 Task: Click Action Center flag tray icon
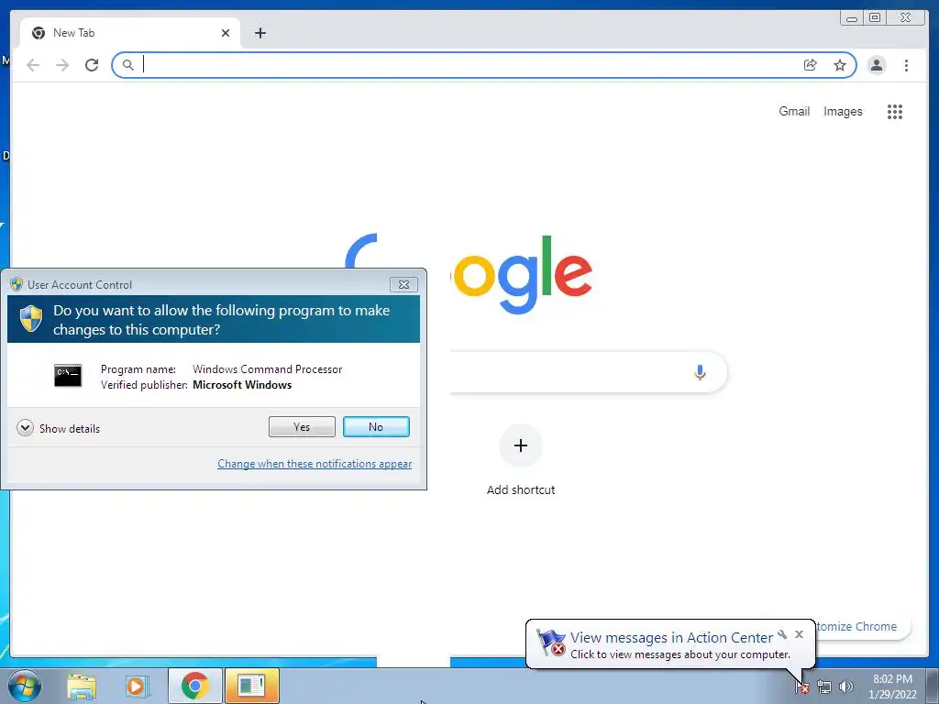(803, 687)
